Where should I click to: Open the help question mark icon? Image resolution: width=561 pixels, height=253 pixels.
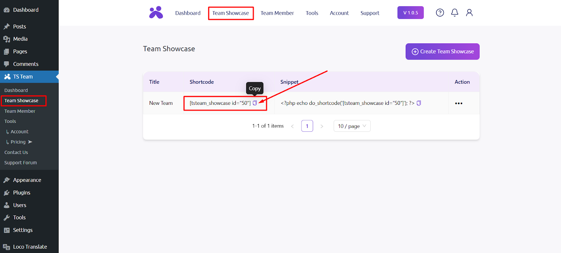(440, 13)
